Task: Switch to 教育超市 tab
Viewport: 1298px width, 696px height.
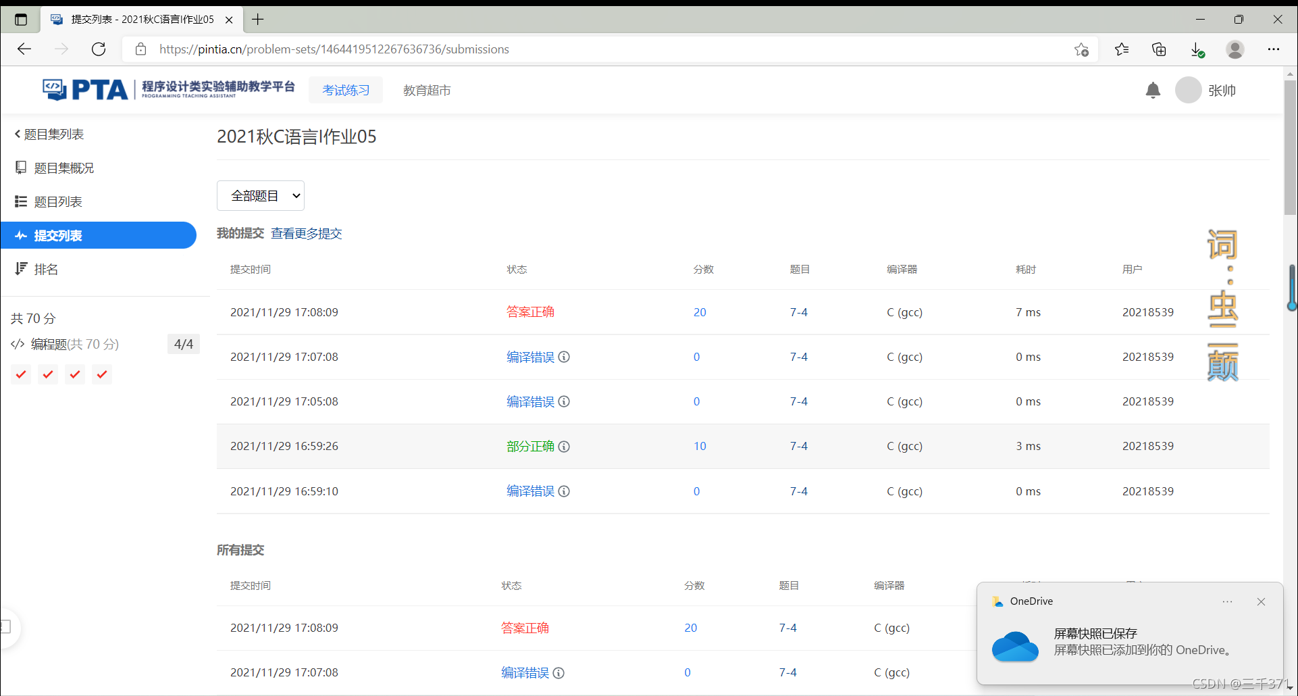Action: (427, 90)
